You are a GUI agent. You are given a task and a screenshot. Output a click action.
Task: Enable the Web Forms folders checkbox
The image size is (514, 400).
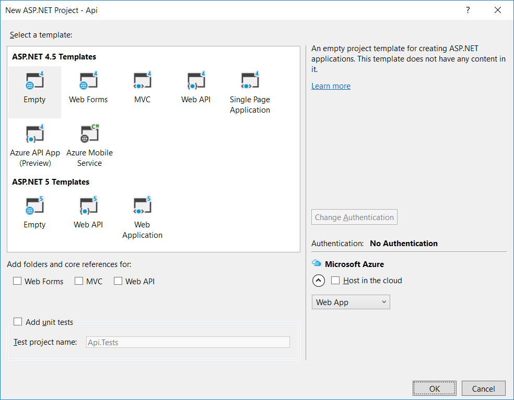click(17, 281)
